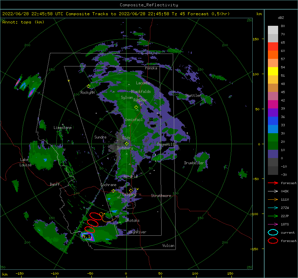298x278 pixels.
Task: Click the dBZ scale heading
Action: [x=281, y=18]
